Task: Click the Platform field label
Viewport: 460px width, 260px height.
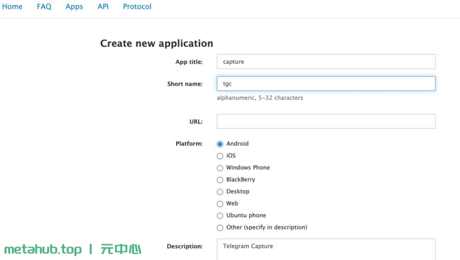Action: pyautogui.click(x=189, y=144)
